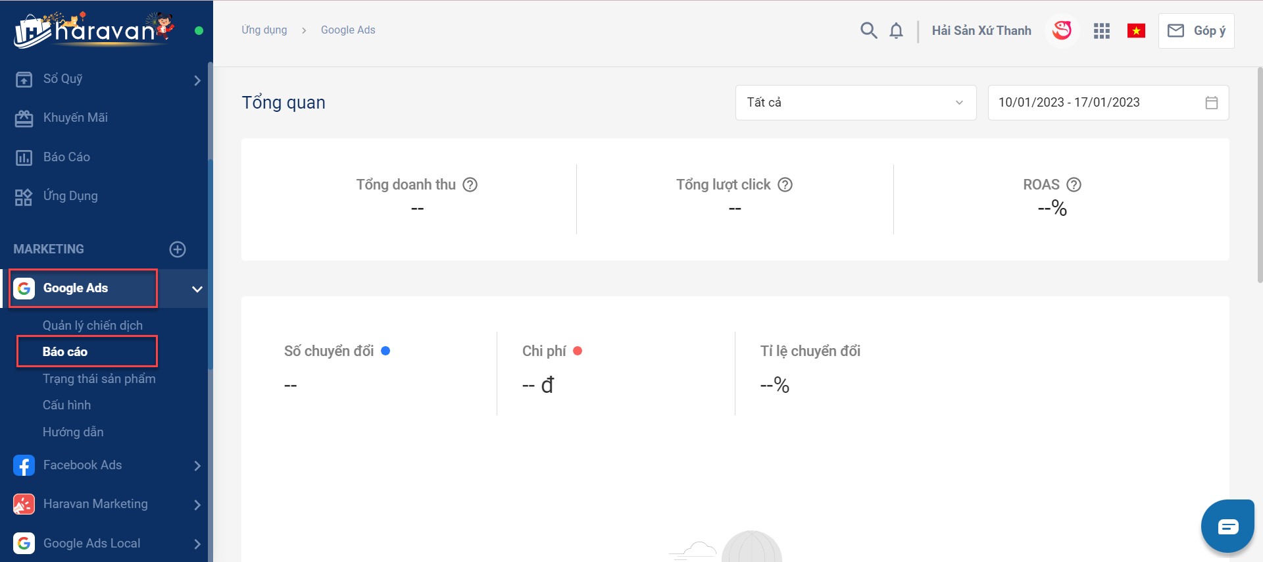Screen dimensions: 1263x562
Task: Click the Hải Sản Xứ Thanh store avatar
Action: 1062,30
